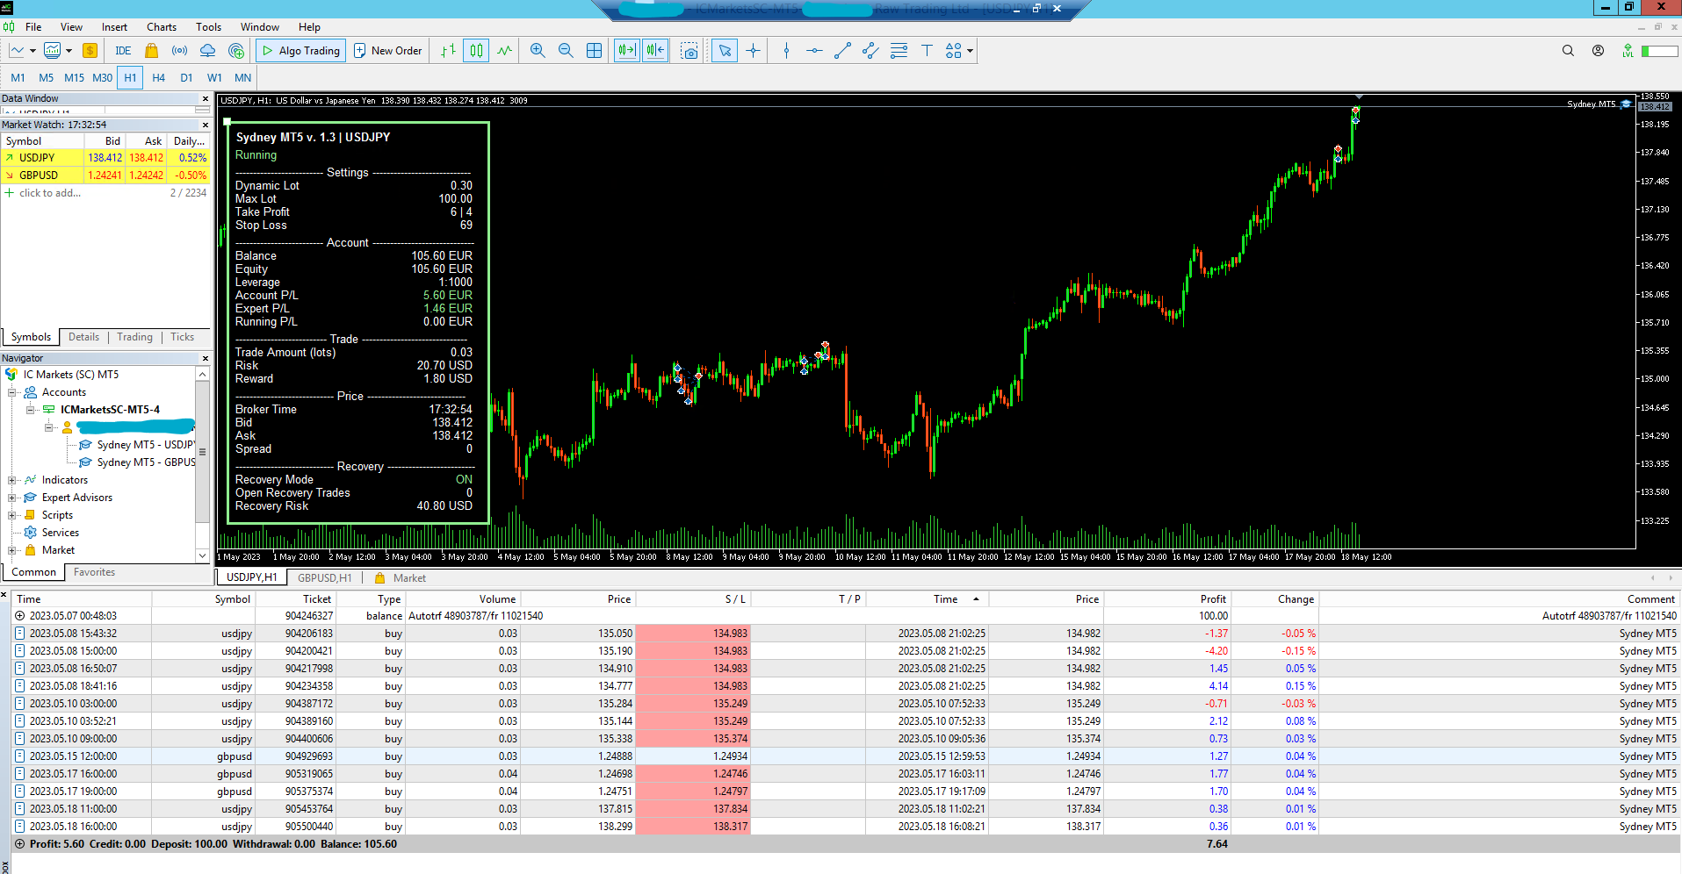
Task: Select the Text label tool
Action: click(x=927, y=51)
